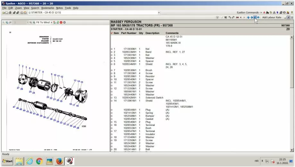Open the Zoom menu
This screenshot has height=167, width=295.
[18, 8]
